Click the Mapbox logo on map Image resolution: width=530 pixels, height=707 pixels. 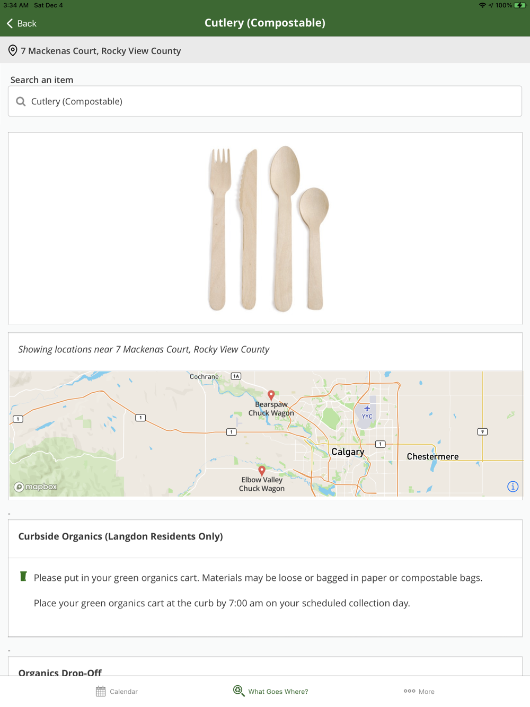click(36, 487)
